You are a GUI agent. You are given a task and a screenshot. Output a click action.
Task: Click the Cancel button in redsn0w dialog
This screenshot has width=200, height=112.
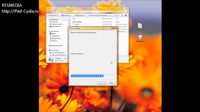(111, 83)
